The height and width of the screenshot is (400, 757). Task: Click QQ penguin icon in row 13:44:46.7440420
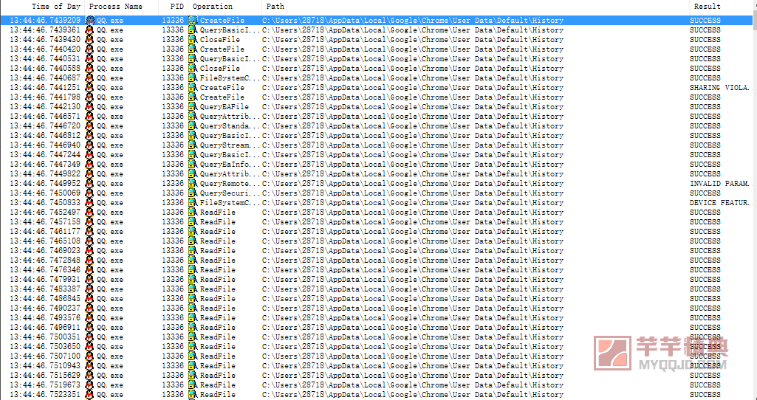click(x=90, y=49)
